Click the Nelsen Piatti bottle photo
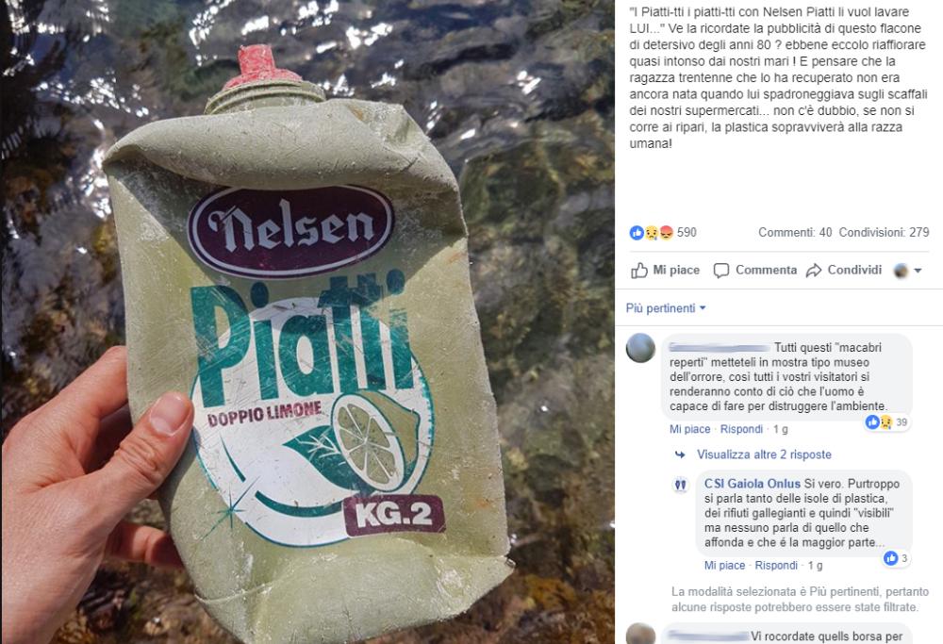Viewport: 943px width, 644px height. pos(307,322)
